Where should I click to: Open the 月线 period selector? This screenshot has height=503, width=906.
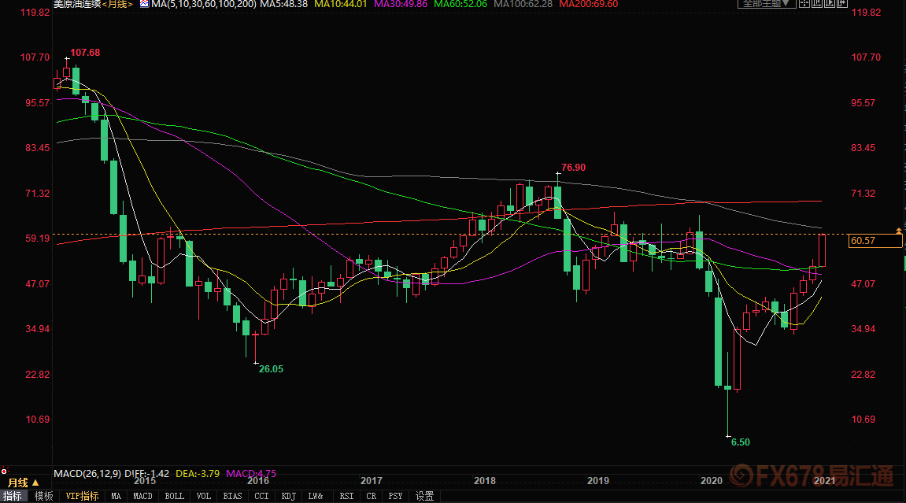(x=23, y=483)
